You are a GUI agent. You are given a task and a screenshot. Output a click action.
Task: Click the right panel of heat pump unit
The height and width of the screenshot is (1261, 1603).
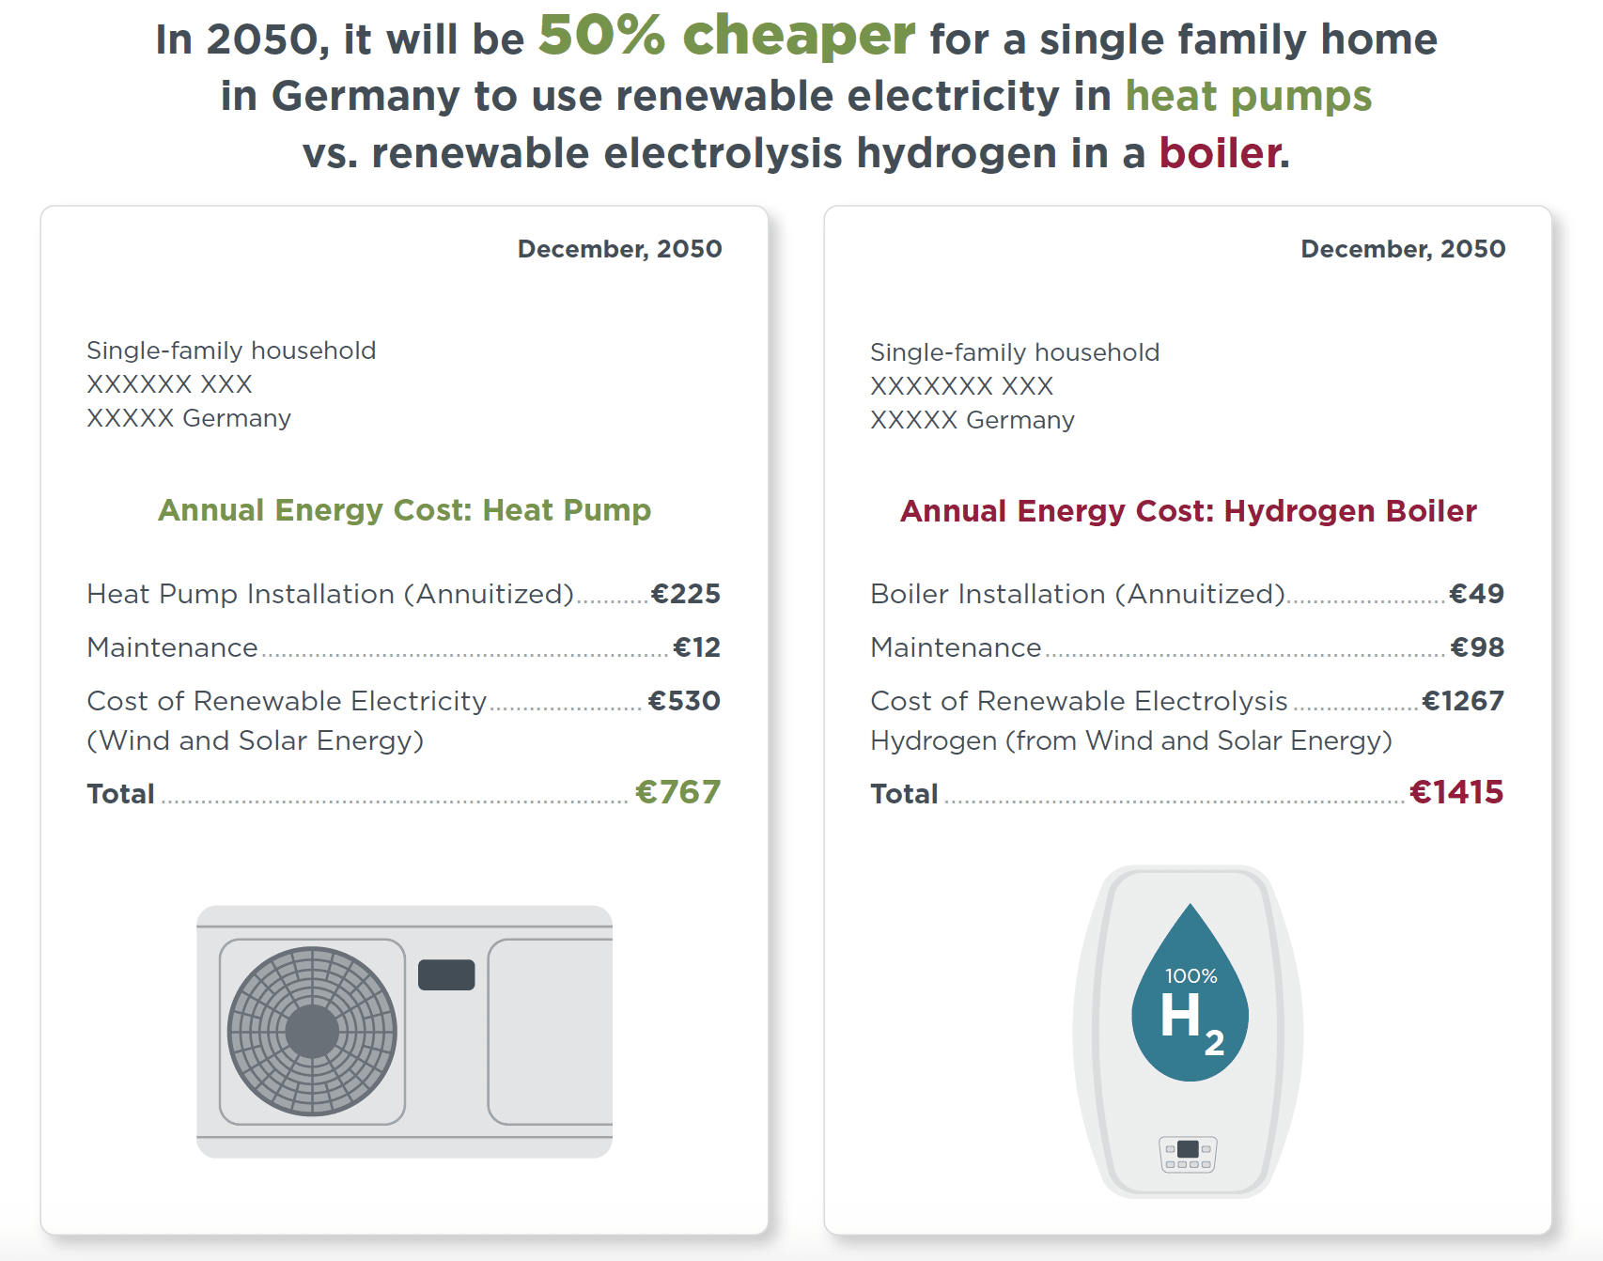coord(551,1031)
